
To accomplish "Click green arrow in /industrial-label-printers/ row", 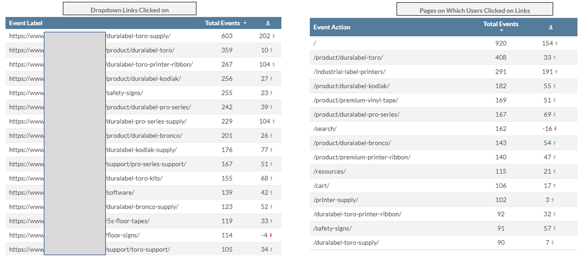I will [556, 72].
